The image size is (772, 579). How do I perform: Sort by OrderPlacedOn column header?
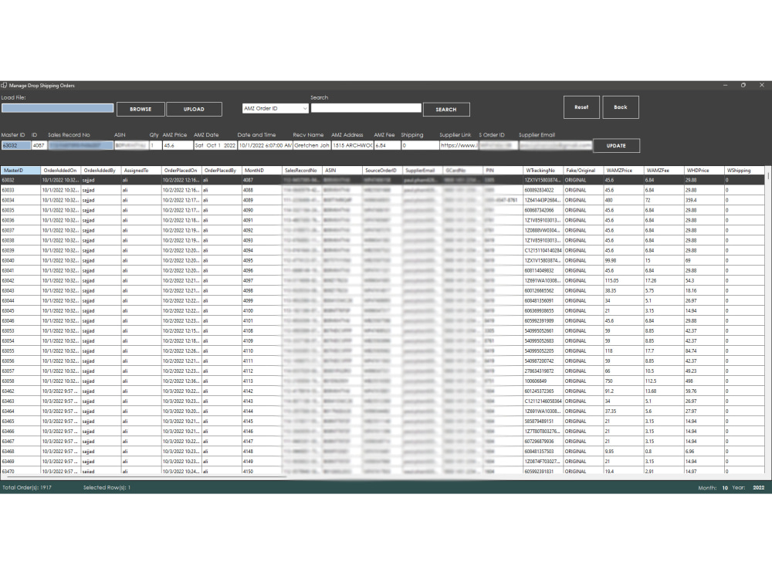tap(181, 171)
